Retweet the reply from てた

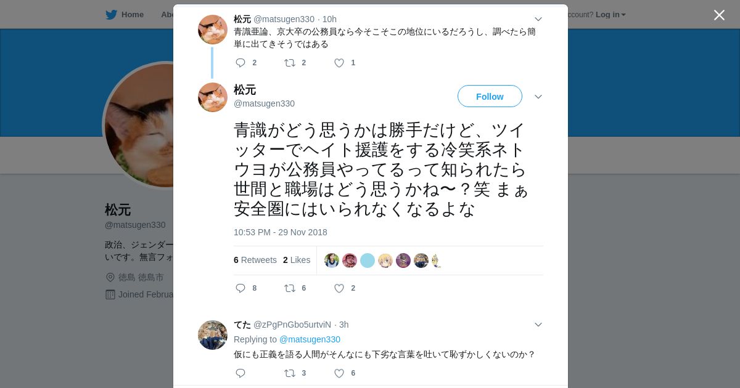tap(290, 373)
